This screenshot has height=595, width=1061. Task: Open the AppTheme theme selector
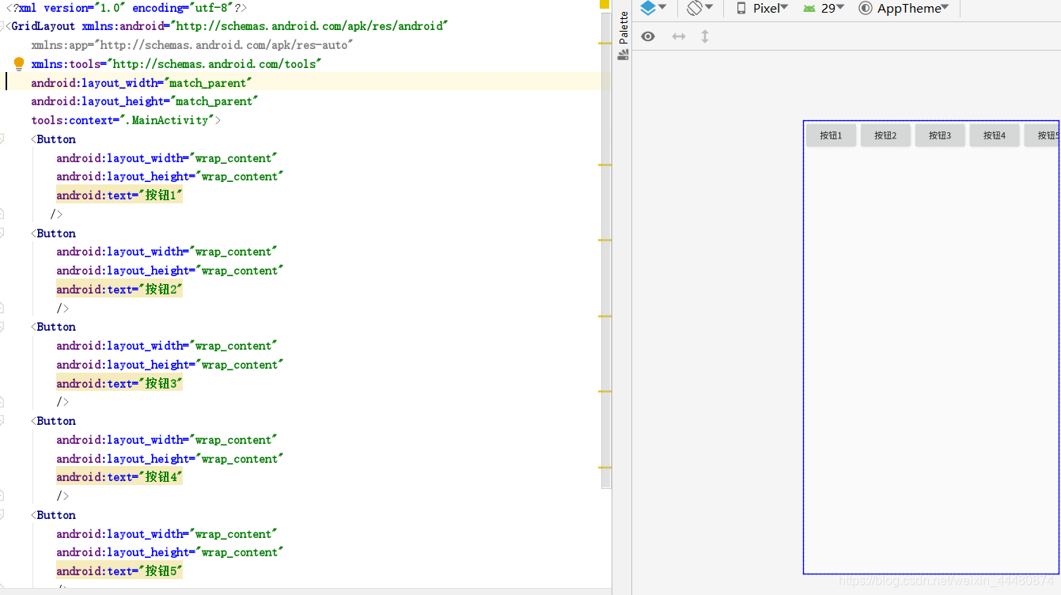point(904,8)
